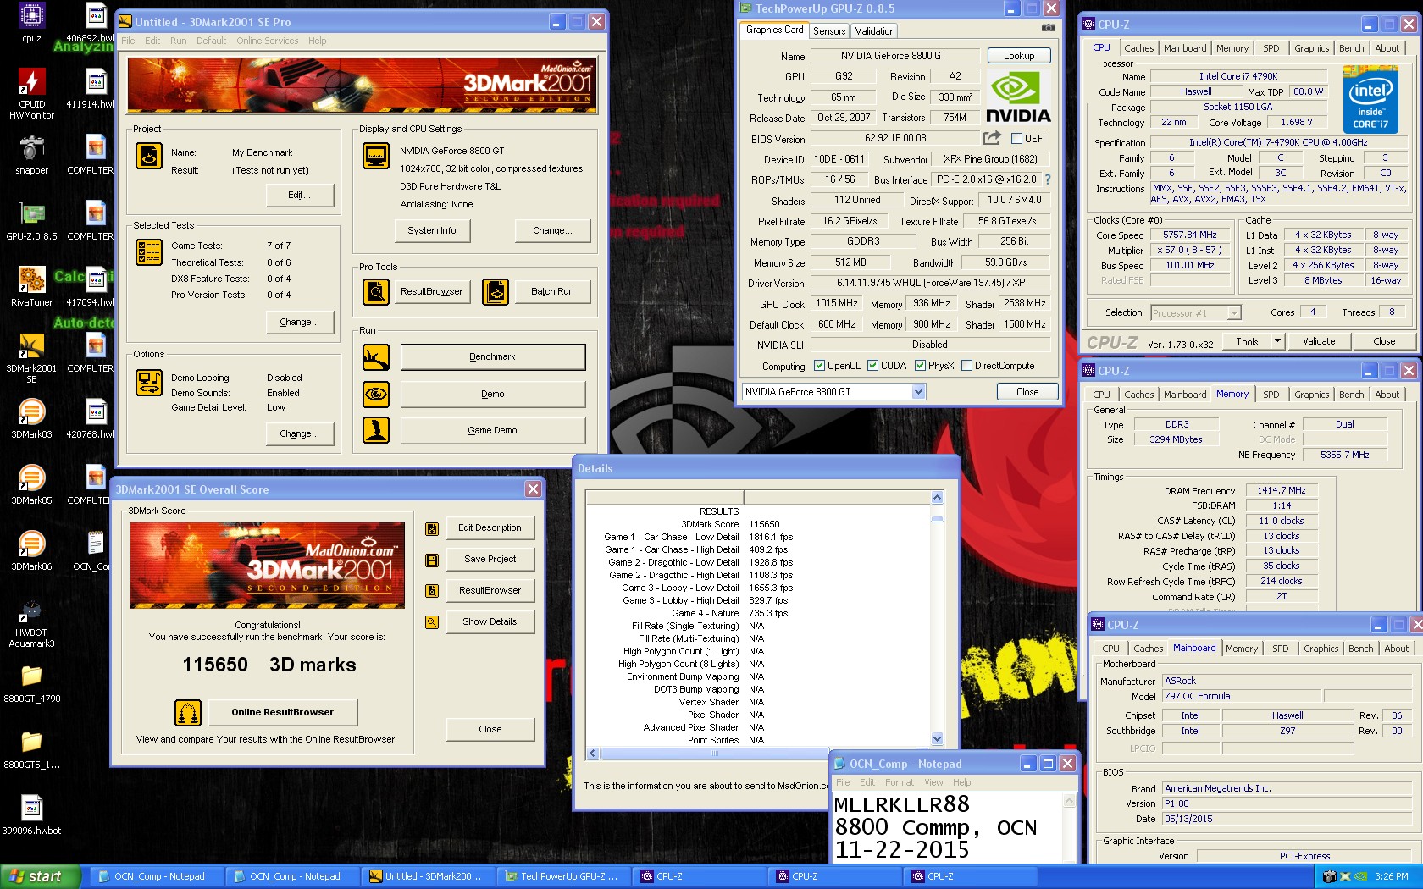Image resolution: width=1423 pixels, height=889 pixels.
Task: Launch the snapper desktop icon
Action: point(31,155)
